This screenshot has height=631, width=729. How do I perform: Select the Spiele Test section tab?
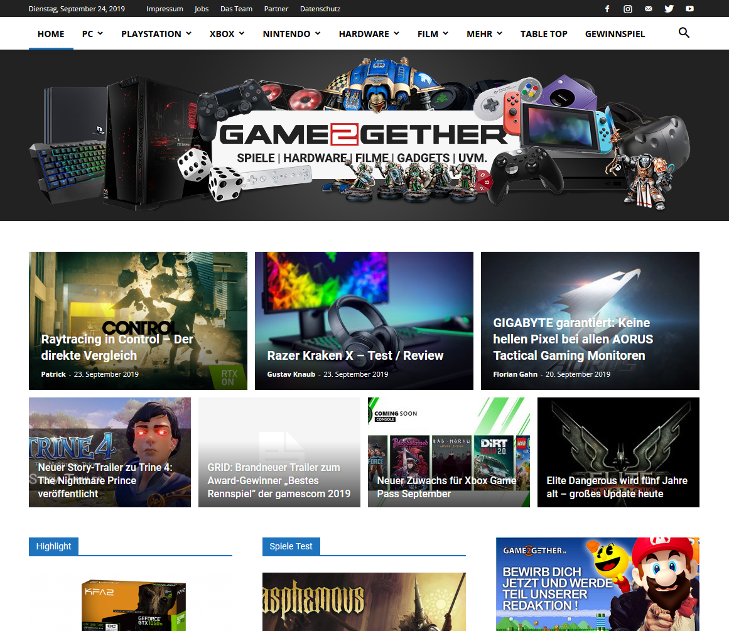291,546
